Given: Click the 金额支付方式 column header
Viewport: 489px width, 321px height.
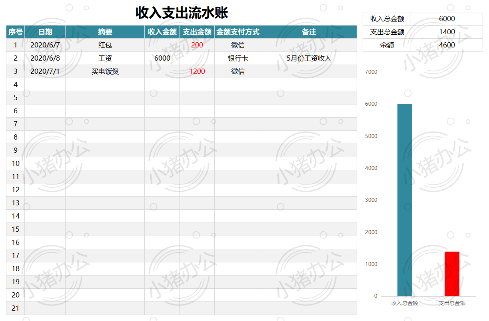Looking at the screenshot, I should (238, 32).
